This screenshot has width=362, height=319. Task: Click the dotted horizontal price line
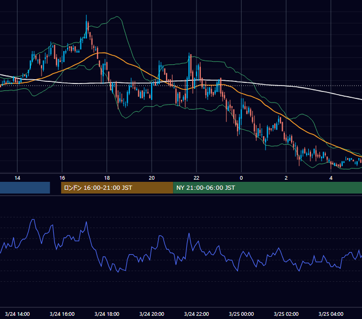pos(181,86)
